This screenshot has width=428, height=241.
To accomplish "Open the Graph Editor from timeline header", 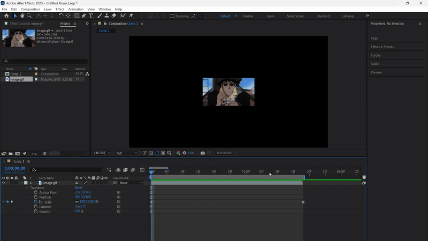I will pyautogui.click(x=142, y=170).
